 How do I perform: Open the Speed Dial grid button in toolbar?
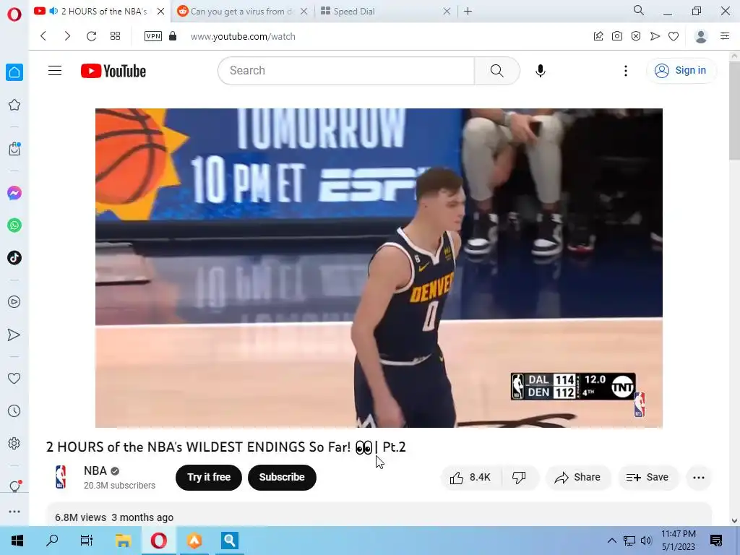[115, 36]
